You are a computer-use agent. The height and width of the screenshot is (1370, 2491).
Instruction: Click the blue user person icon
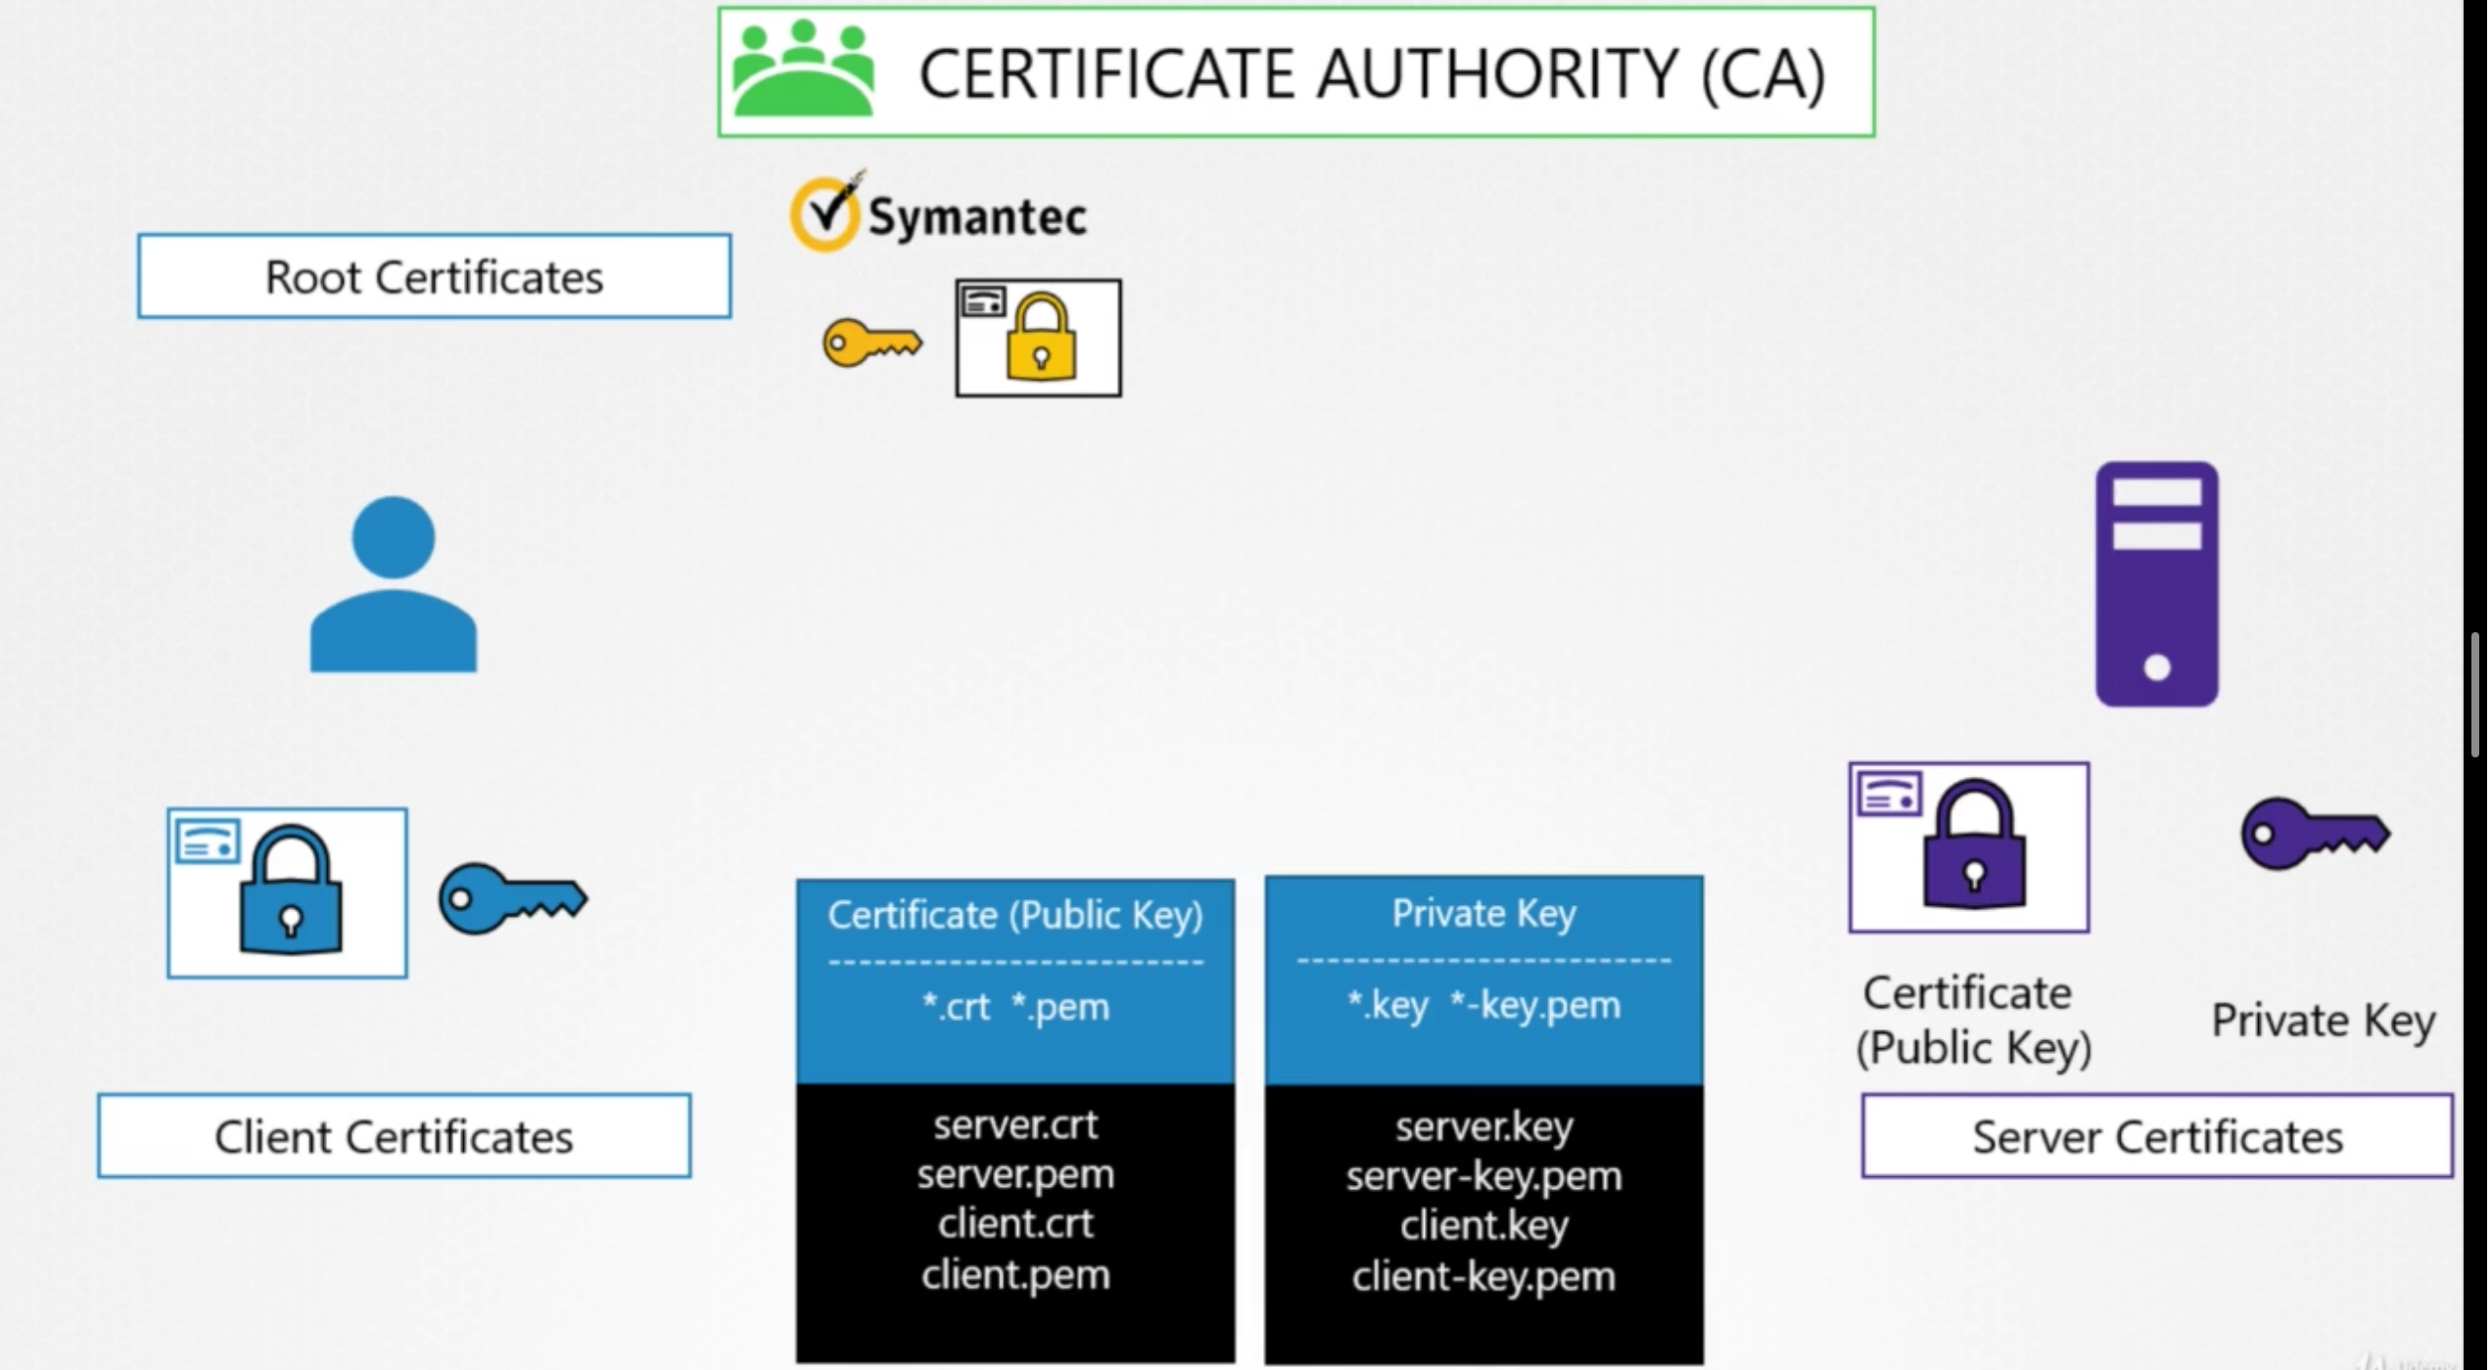point(394,585)
